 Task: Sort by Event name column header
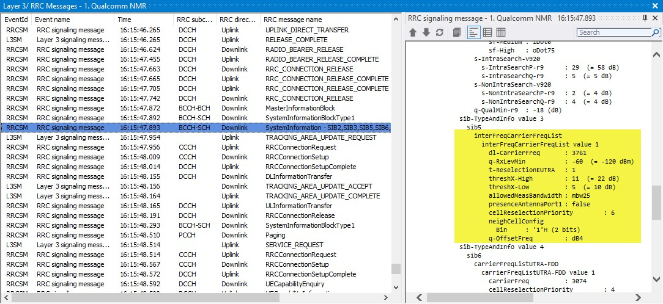coord(73,20)
